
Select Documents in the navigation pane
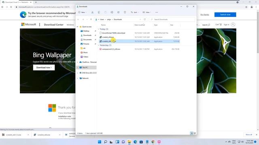point(87,39)
